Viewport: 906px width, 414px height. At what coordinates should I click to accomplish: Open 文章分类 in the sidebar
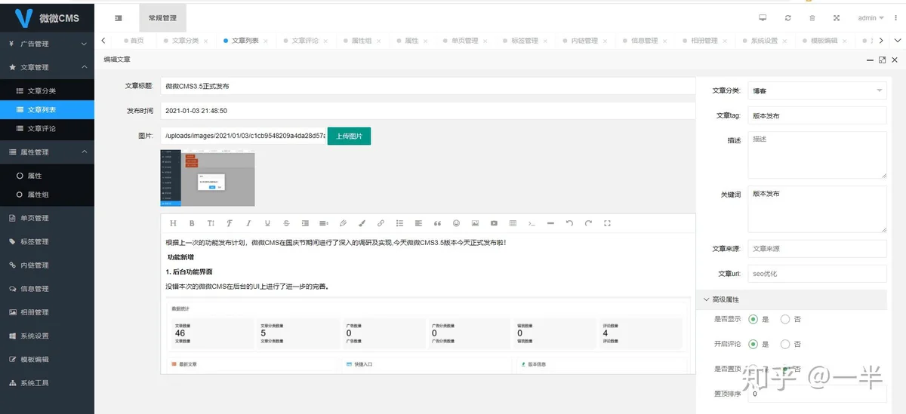[47, 90]
